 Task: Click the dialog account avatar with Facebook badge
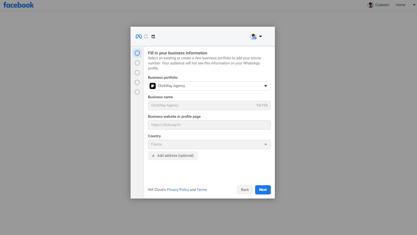tap(253, 36)
